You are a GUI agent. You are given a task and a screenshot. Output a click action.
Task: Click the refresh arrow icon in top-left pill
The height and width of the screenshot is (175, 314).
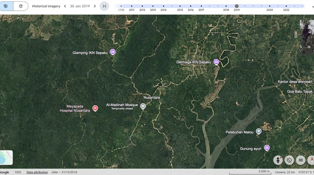point(21,6)
